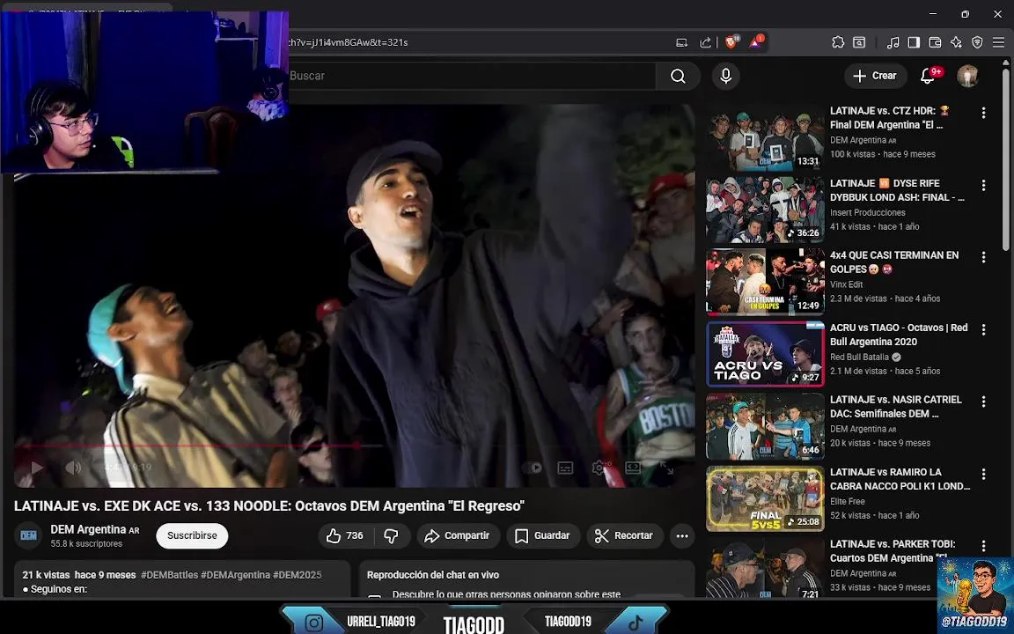Click the Vinx Edit channel name
1014x634 pixels.
(846, 284)
